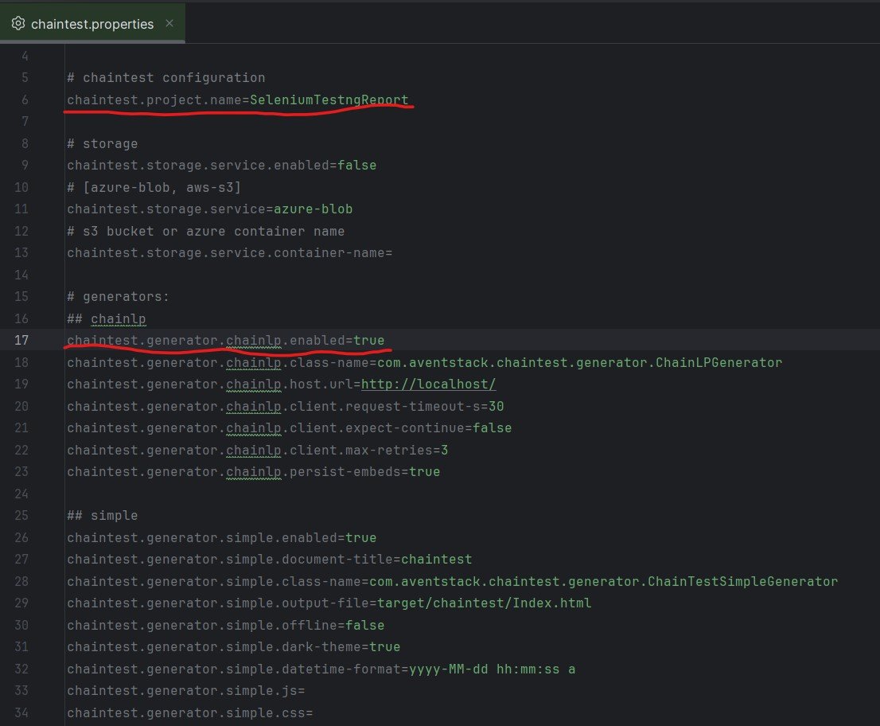Click the gear icon on chaintest.properties tab
The image size is (880, 726).
pyautogui.click(x=18, y=24)
